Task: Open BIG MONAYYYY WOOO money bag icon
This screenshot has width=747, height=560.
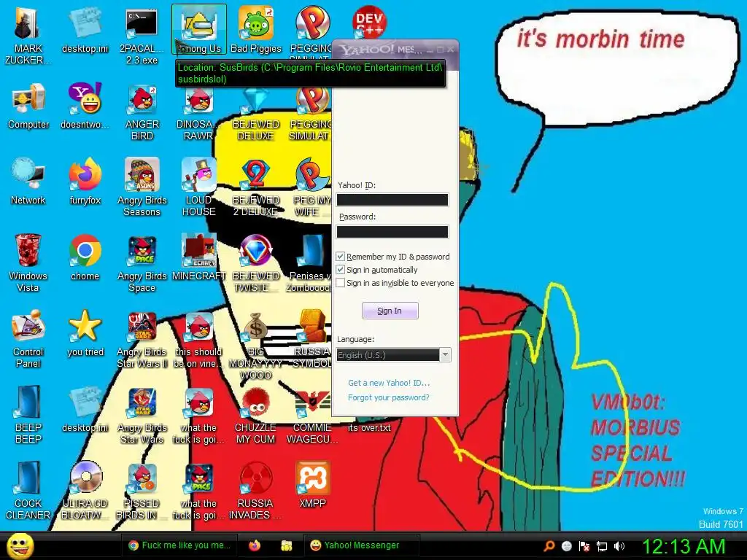Action: coord(255,345)
